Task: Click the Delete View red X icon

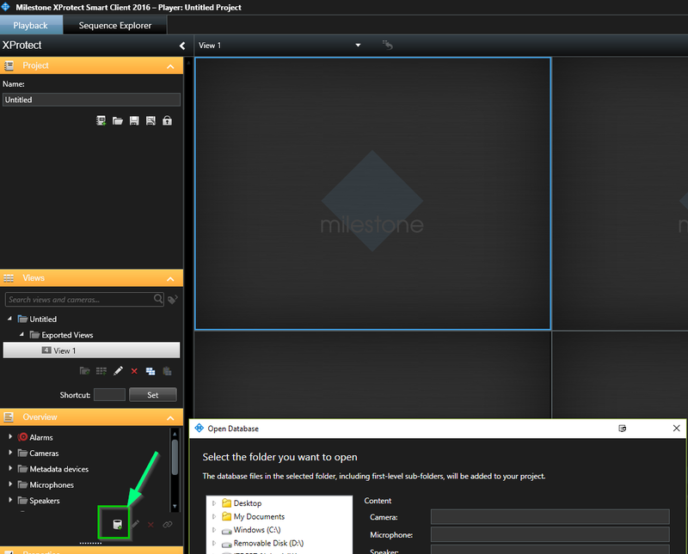Action: (x=134, y=371)
